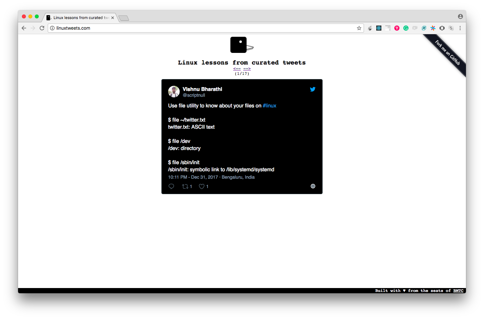The height and width of the screenshot is (319, 484).
Task: Click the author name Vishnu Bharathi
Action: [x=202, y=89]
